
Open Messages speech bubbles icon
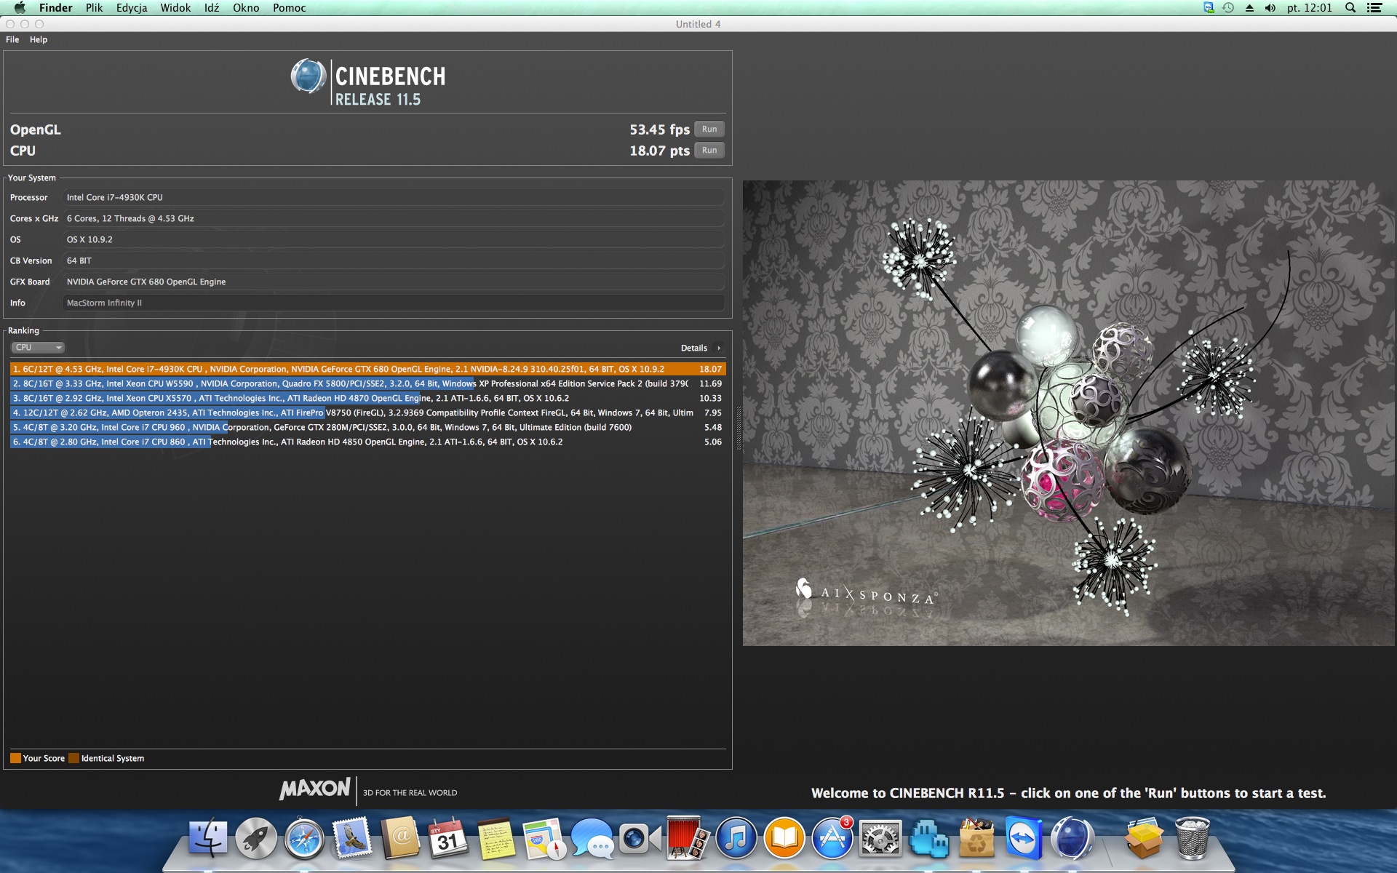[x=592, y=839]
